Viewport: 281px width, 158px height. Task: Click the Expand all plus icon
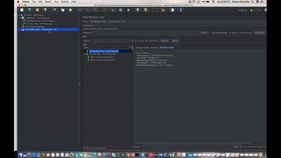[80, 10]
